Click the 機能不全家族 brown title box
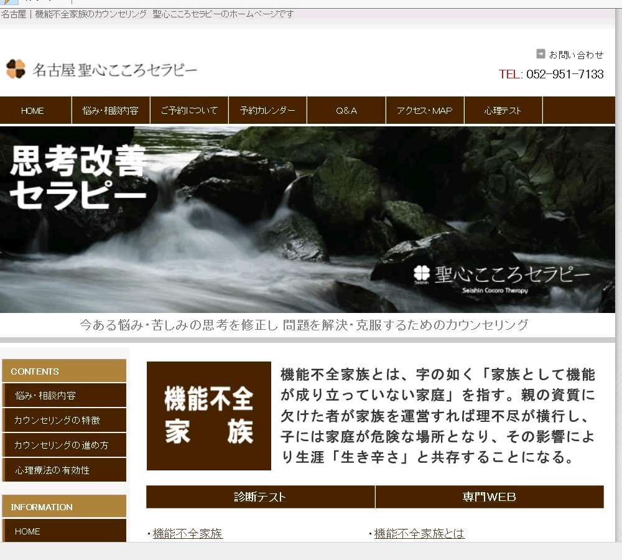Image resolution: width=622 pixels, height=560 pixels. [x=209, y=416]
